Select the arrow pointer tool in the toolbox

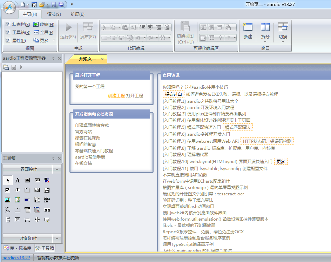(8, 180)
